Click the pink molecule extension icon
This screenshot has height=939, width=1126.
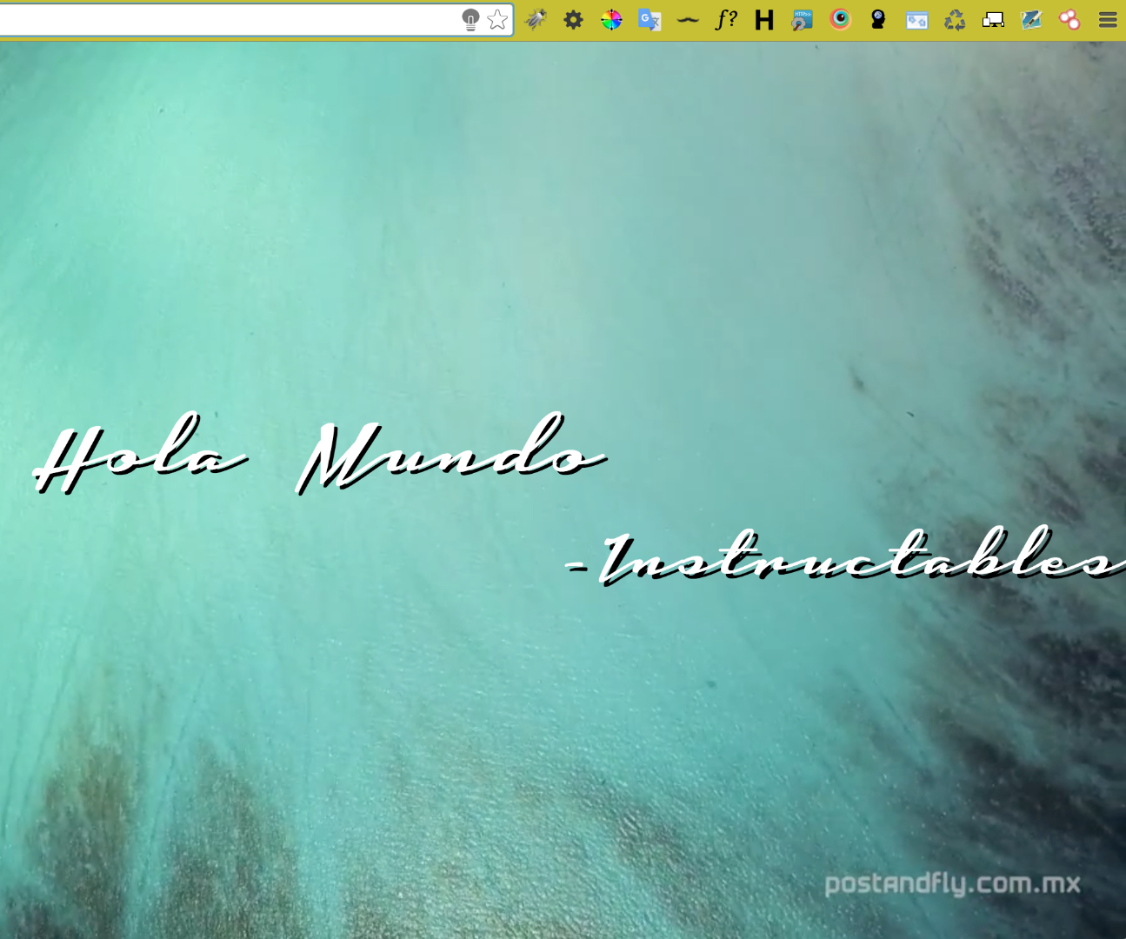click(x=1069, y=19)
